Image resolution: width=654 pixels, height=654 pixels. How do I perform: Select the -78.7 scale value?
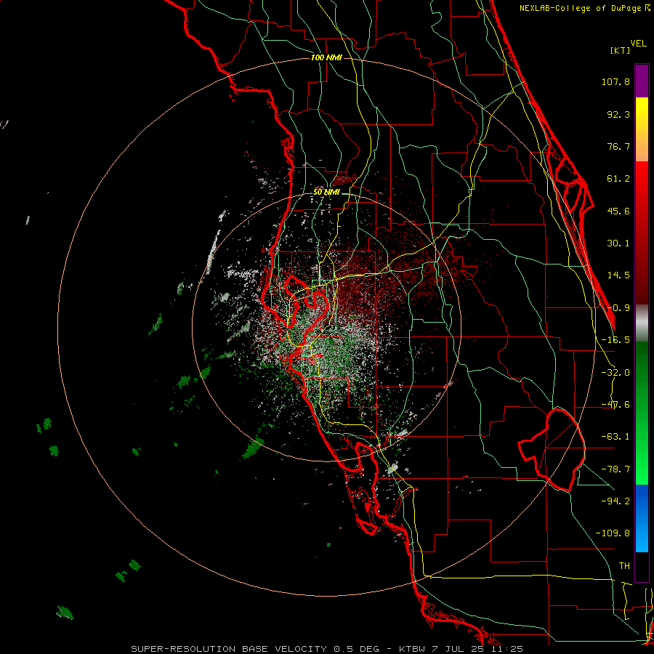coord(615,469)
